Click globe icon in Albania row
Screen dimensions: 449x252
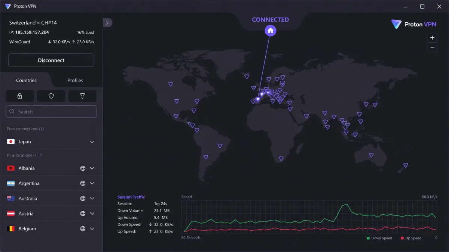[x=83, y=168]
